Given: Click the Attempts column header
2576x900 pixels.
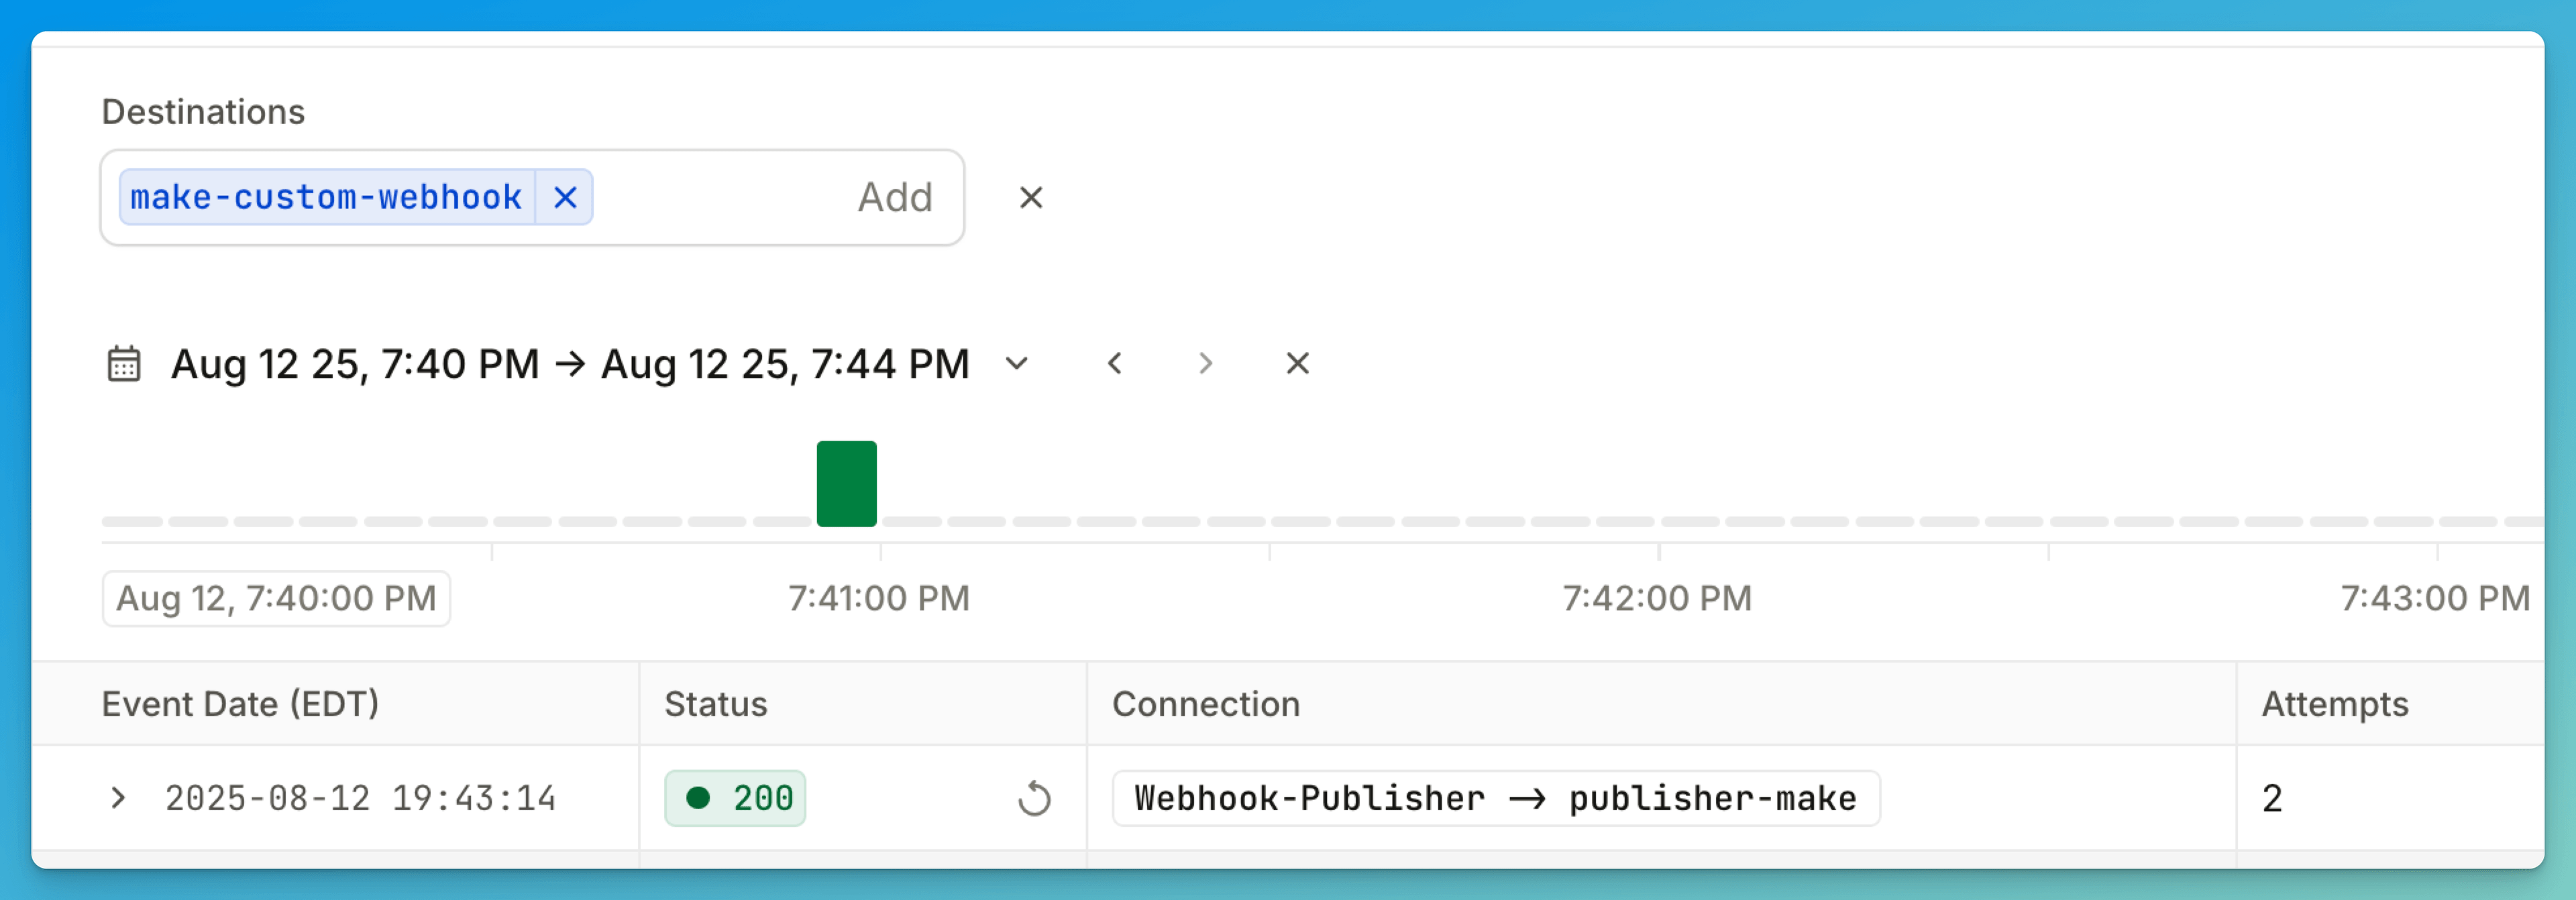Looking at the screenshot, I should click(x=2334, y=704).
